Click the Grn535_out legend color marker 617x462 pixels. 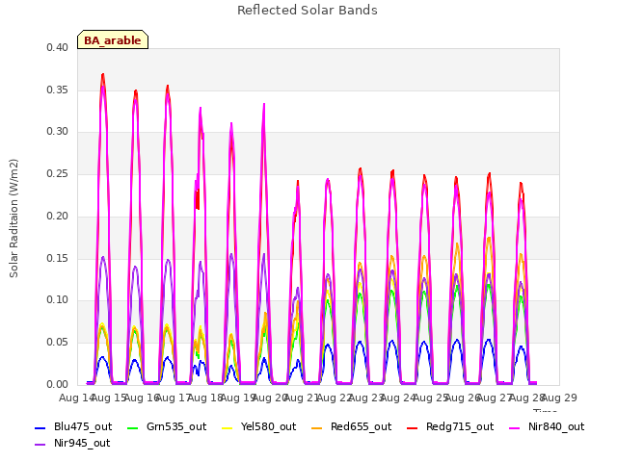[x=133, y=427]
